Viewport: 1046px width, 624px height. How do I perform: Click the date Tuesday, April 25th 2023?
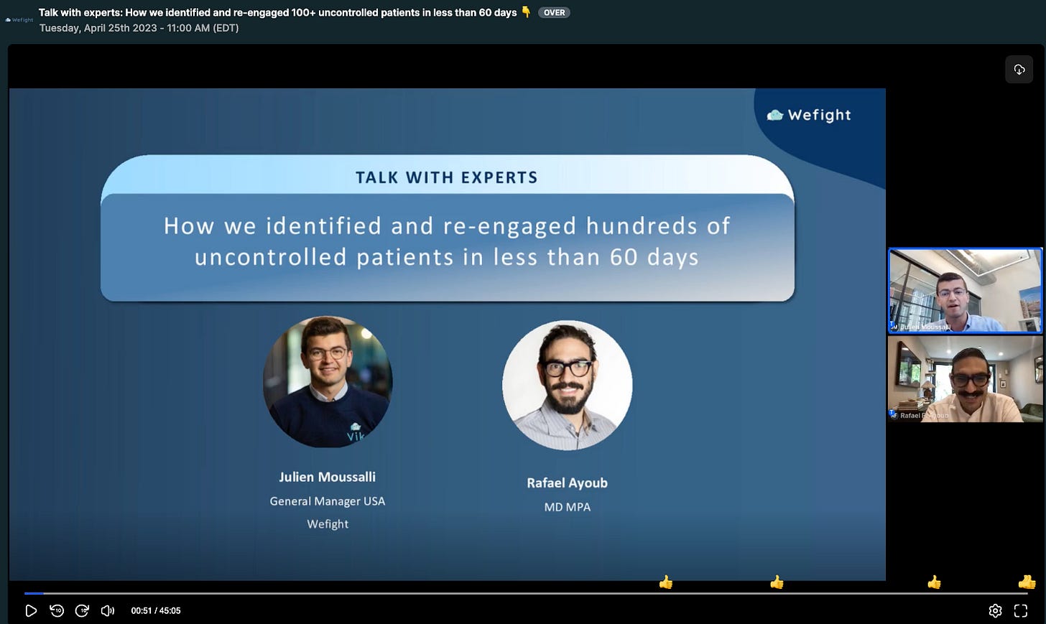(139, 28)
